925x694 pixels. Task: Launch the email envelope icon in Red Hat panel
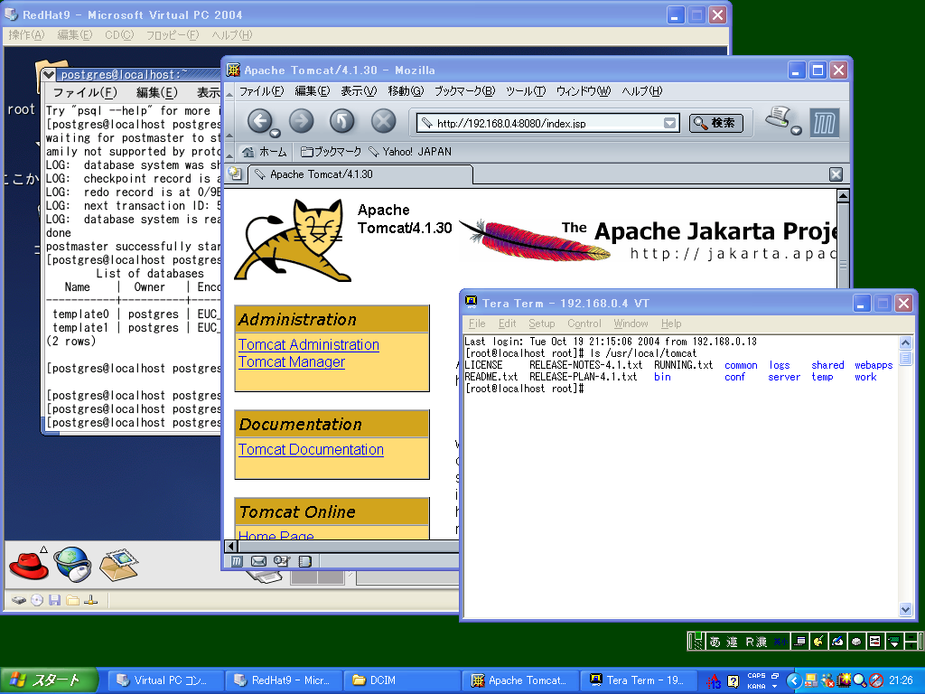119,565
